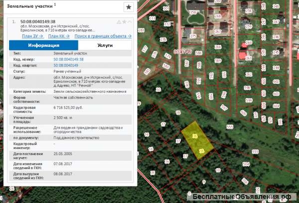This screenshot has width=299, height=203.
Task: Select the Информация tab
Action: coord(44,45)
